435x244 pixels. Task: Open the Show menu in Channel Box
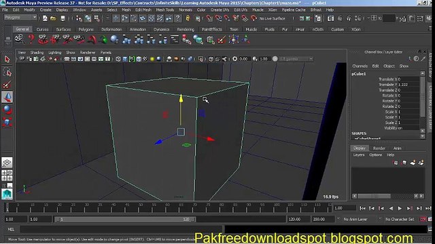(x=404, y=66)
